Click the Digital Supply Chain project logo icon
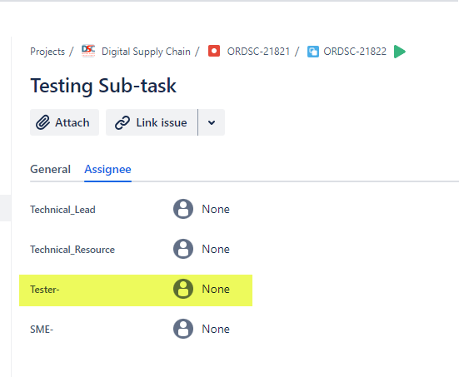 point(88,51)
